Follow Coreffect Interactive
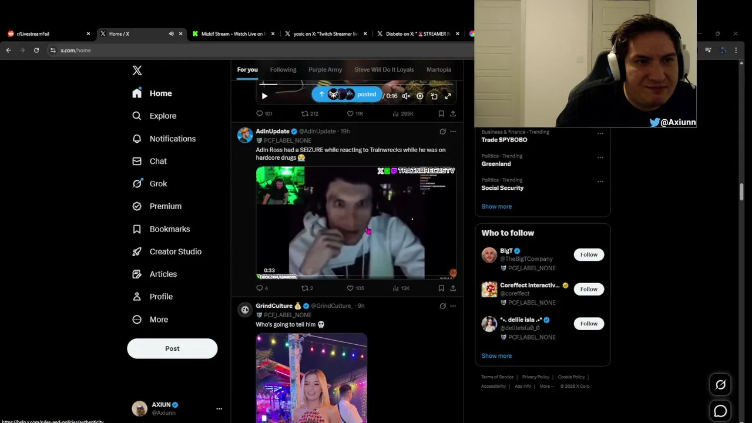This screenshot has width=752, height=423. pos(589,289)
